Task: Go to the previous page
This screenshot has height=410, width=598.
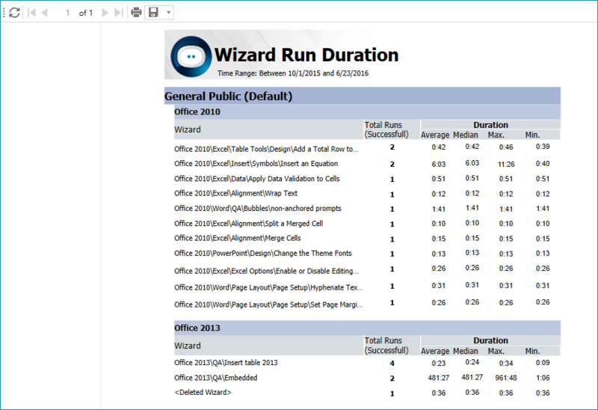Action: pyautogui.click(x=44, y=13)
